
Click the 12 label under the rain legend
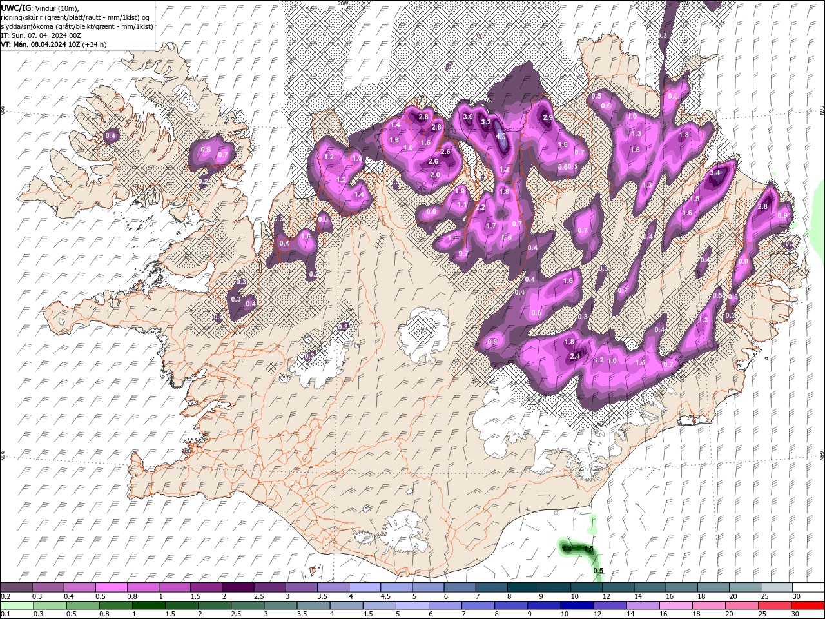(598, 614)
